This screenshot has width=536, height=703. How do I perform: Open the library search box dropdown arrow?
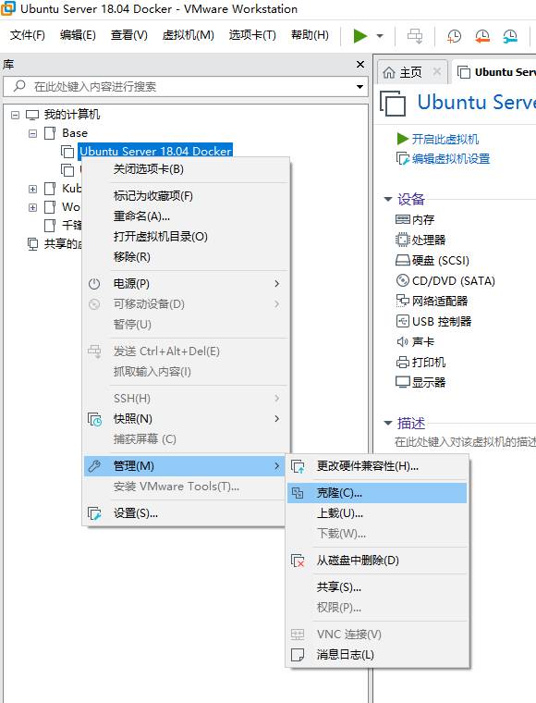click(x=359, y=87)
